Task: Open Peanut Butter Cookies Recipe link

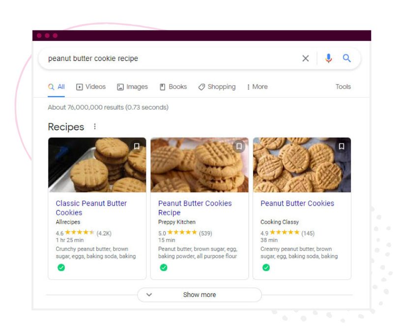Action: [x=195, y=208]
